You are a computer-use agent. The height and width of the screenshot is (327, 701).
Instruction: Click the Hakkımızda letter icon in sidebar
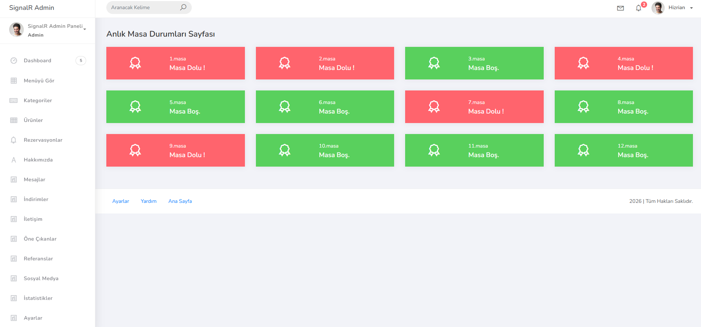tap(14, 160)
